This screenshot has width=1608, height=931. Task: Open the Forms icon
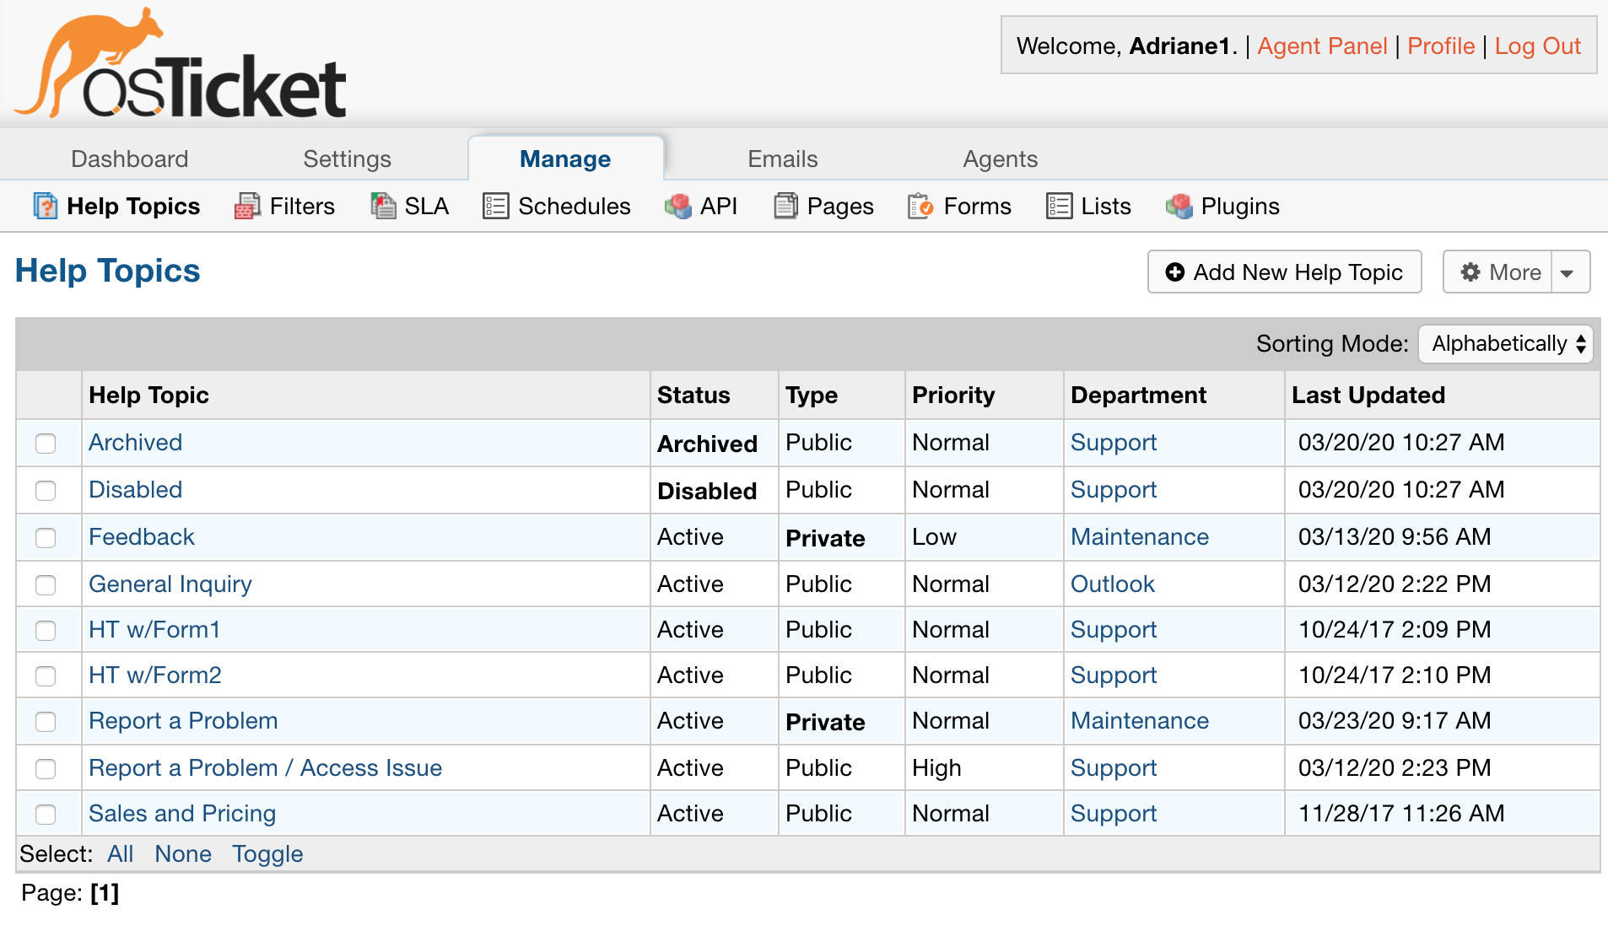pos(921,206)
